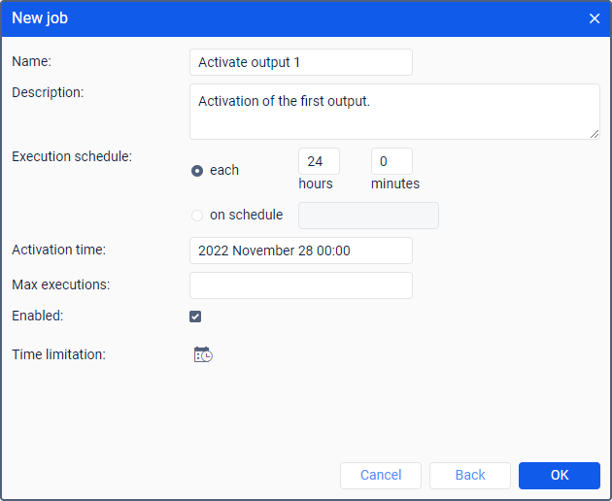The image size is (612, 501).
Task: Open the Time limitation calendar-clock icon
Action: (x=203, y=354)
